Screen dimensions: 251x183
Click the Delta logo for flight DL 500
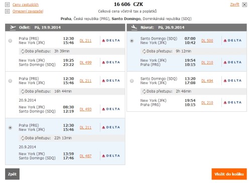232,41
